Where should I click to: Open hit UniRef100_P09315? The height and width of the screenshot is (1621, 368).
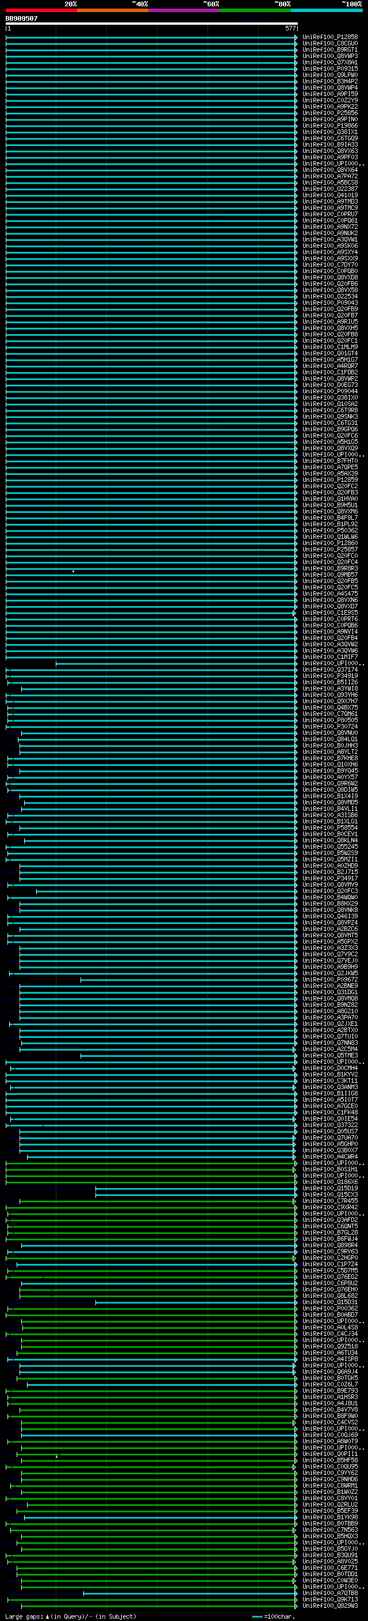(330, 68)
